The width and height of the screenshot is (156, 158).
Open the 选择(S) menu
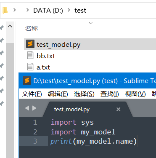[84, 94]
